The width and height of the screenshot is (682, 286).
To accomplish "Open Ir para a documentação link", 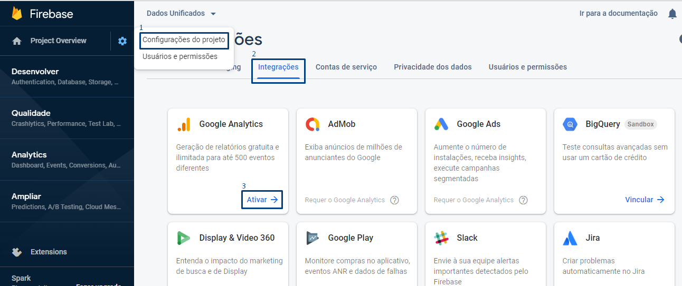I will (619, 13).
